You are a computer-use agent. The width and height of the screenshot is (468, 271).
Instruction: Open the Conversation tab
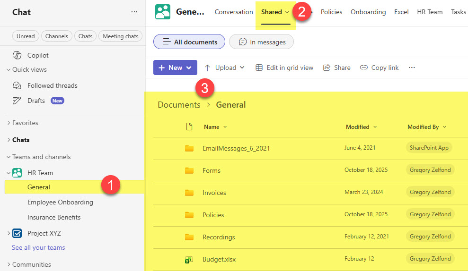click(234, 12)
